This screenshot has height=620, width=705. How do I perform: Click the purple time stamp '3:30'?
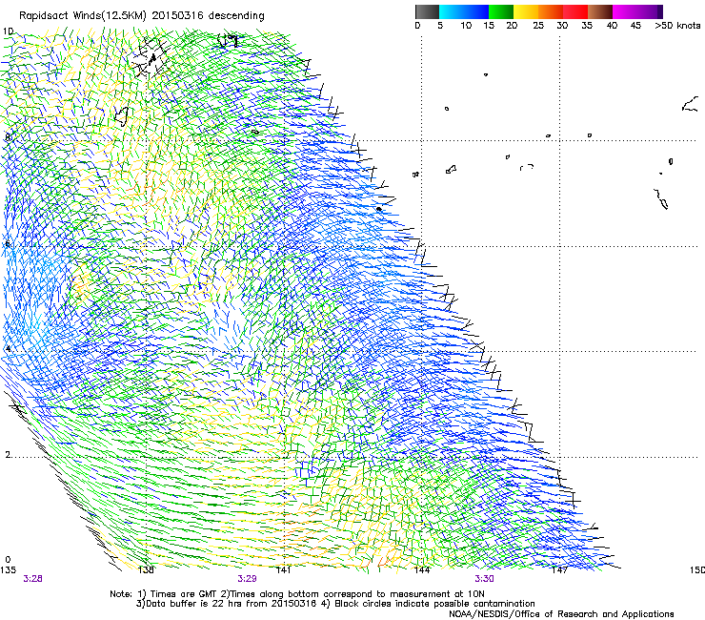pos(484,579)
